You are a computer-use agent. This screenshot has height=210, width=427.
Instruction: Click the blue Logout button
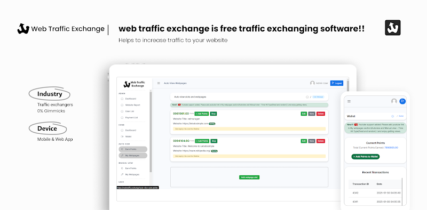coord(337,83)
